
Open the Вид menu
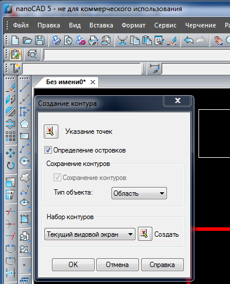[75, 25]
